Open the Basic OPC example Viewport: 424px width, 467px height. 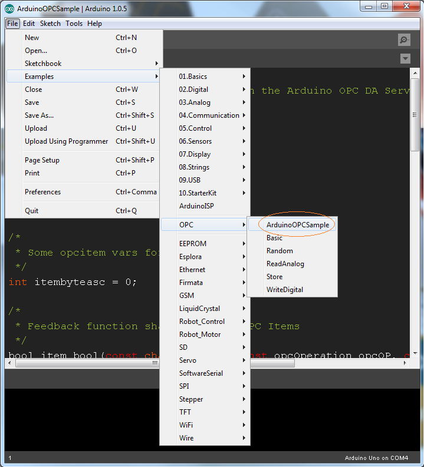pyautogui.click(x=292, y=238)
